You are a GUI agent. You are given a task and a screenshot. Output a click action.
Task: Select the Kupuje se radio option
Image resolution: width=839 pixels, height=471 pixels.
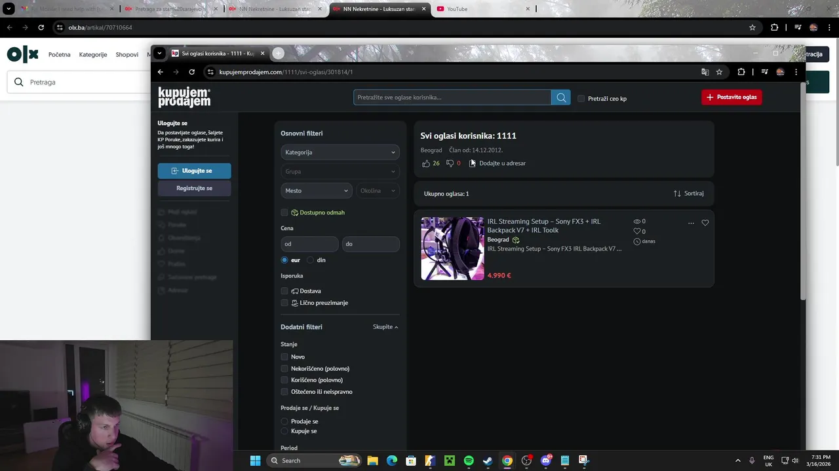(284, 432)
